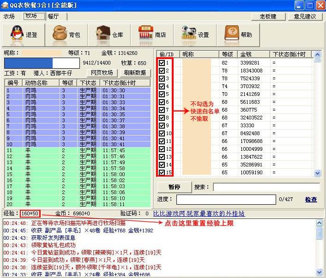Uncheck the checkbox for friend ID 4
This screenshot has width=326, height=278.
[162, 86]
